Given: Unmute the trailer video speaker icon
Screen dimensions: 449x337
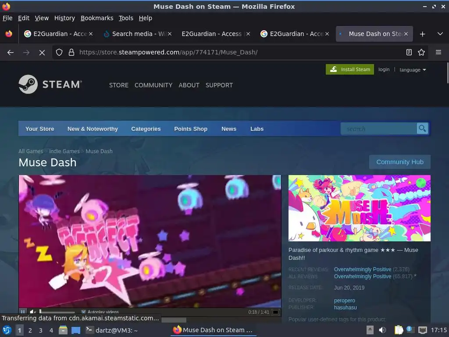Looking at the screenshot, I should pos(32,312).
